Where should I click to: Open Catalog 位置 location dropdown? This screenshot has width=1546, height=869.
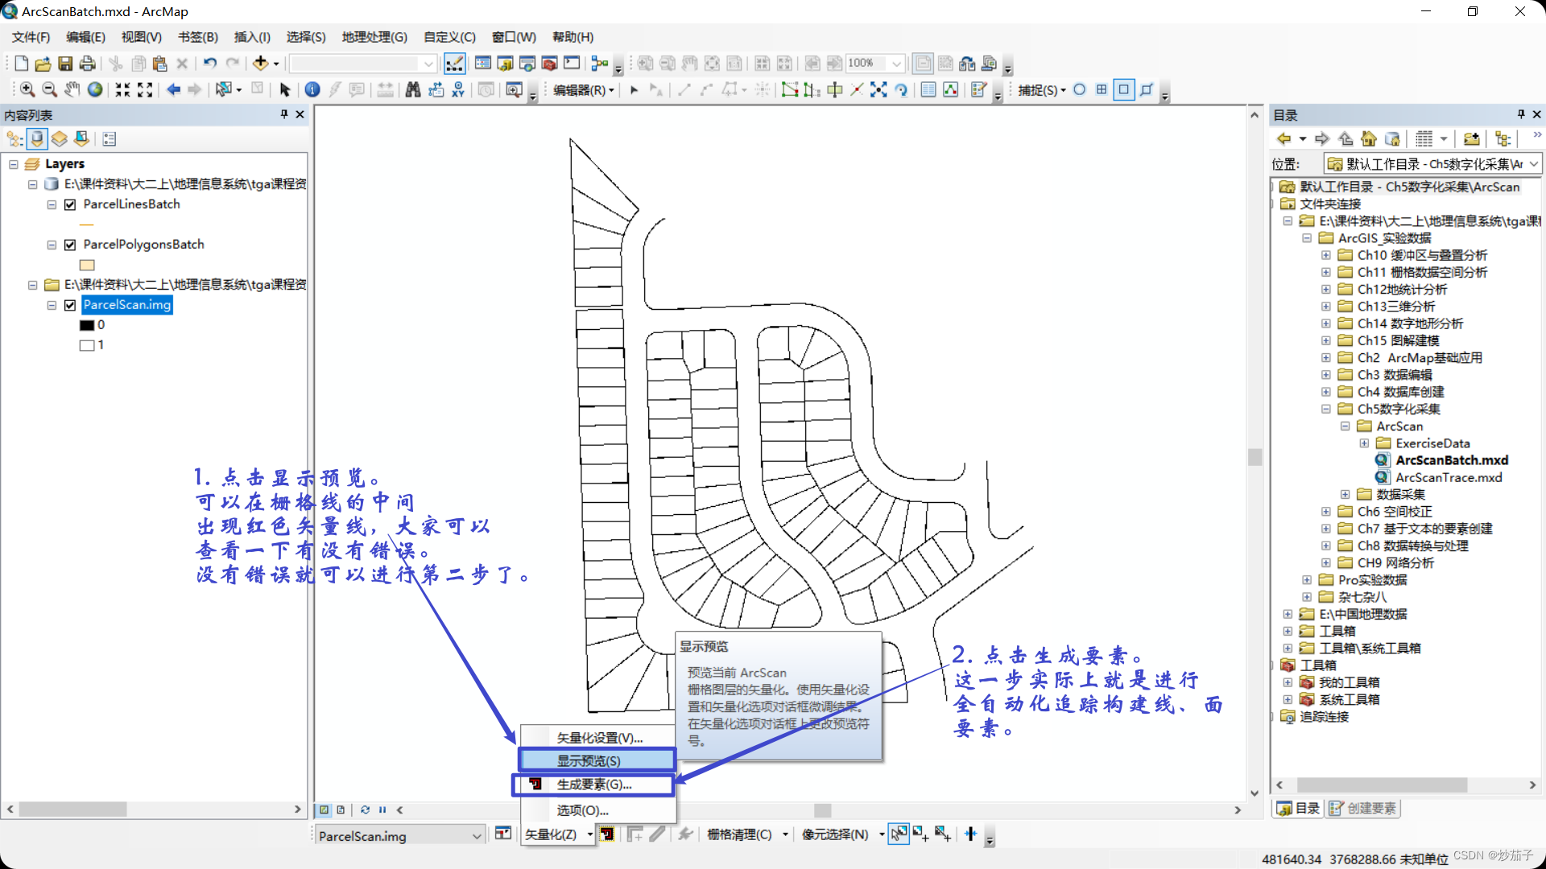pos(1534,164)
